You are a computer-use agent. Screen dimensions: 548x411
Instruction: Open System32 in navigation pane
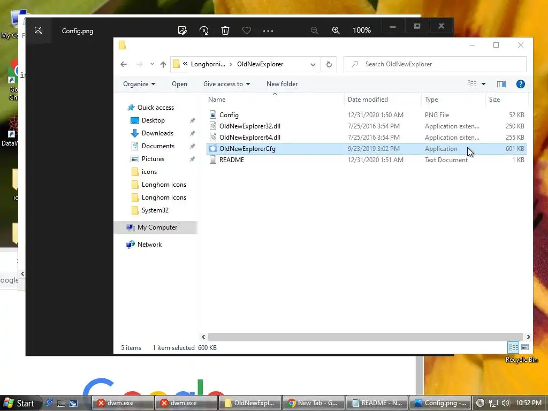tap(155, 210)
